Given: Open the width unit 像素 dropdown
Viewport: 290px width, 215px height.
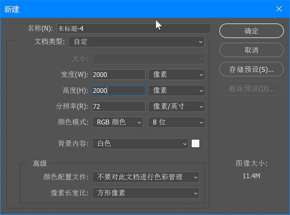Looking at the screenshot, I should coord(176,75).
